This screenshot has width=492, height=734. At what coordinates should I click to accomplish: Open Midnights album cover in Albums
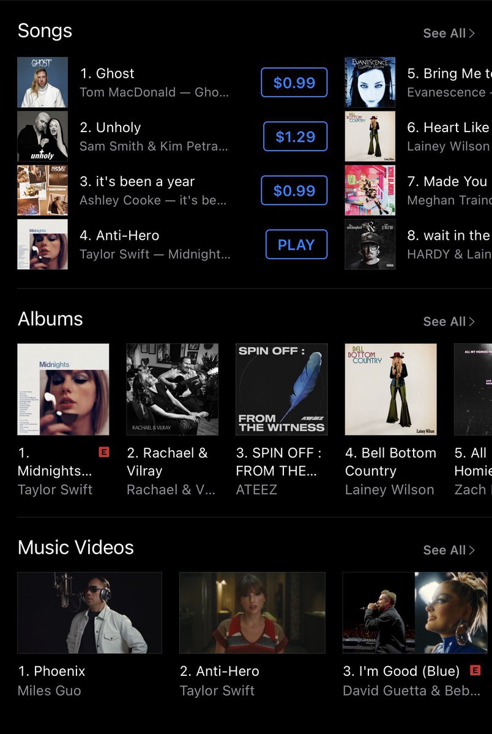(63, 390)
